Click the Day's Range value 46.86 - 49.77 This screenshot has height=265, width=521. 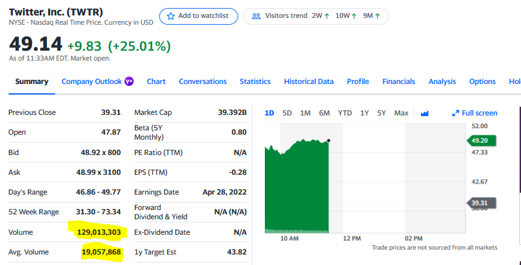tap(98, 192)
